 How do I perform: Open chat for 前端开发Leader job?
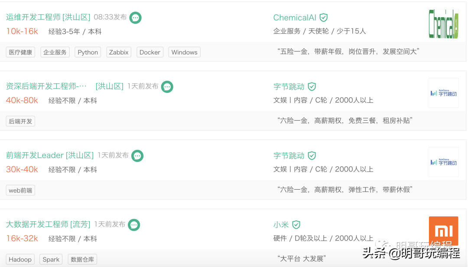pyautogui.click(x=137, y=156)
